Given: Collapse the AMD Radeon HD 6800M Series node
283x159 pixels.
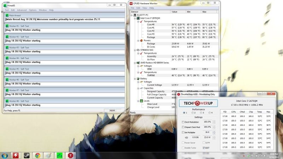Looking at the screenshot, I should click(135, 63).
